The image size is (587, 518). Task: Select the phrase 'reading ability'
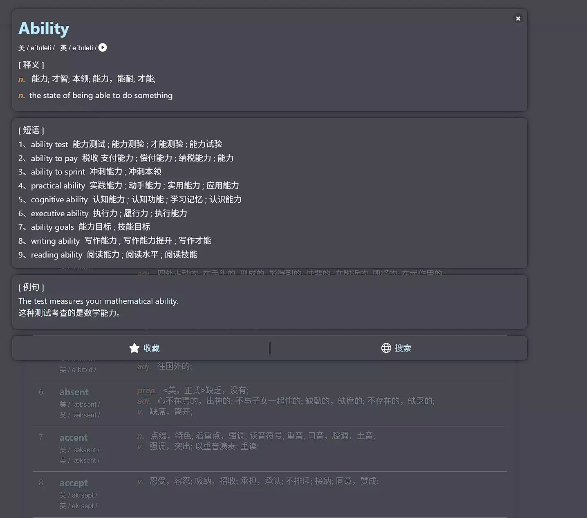click(56, 255)
